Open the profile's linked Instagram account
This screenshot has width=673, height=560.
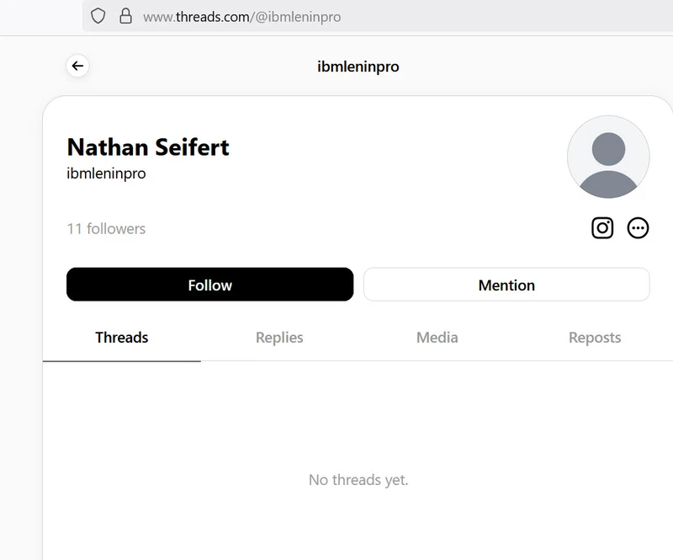pyautogui.click(x=602, y=227)
